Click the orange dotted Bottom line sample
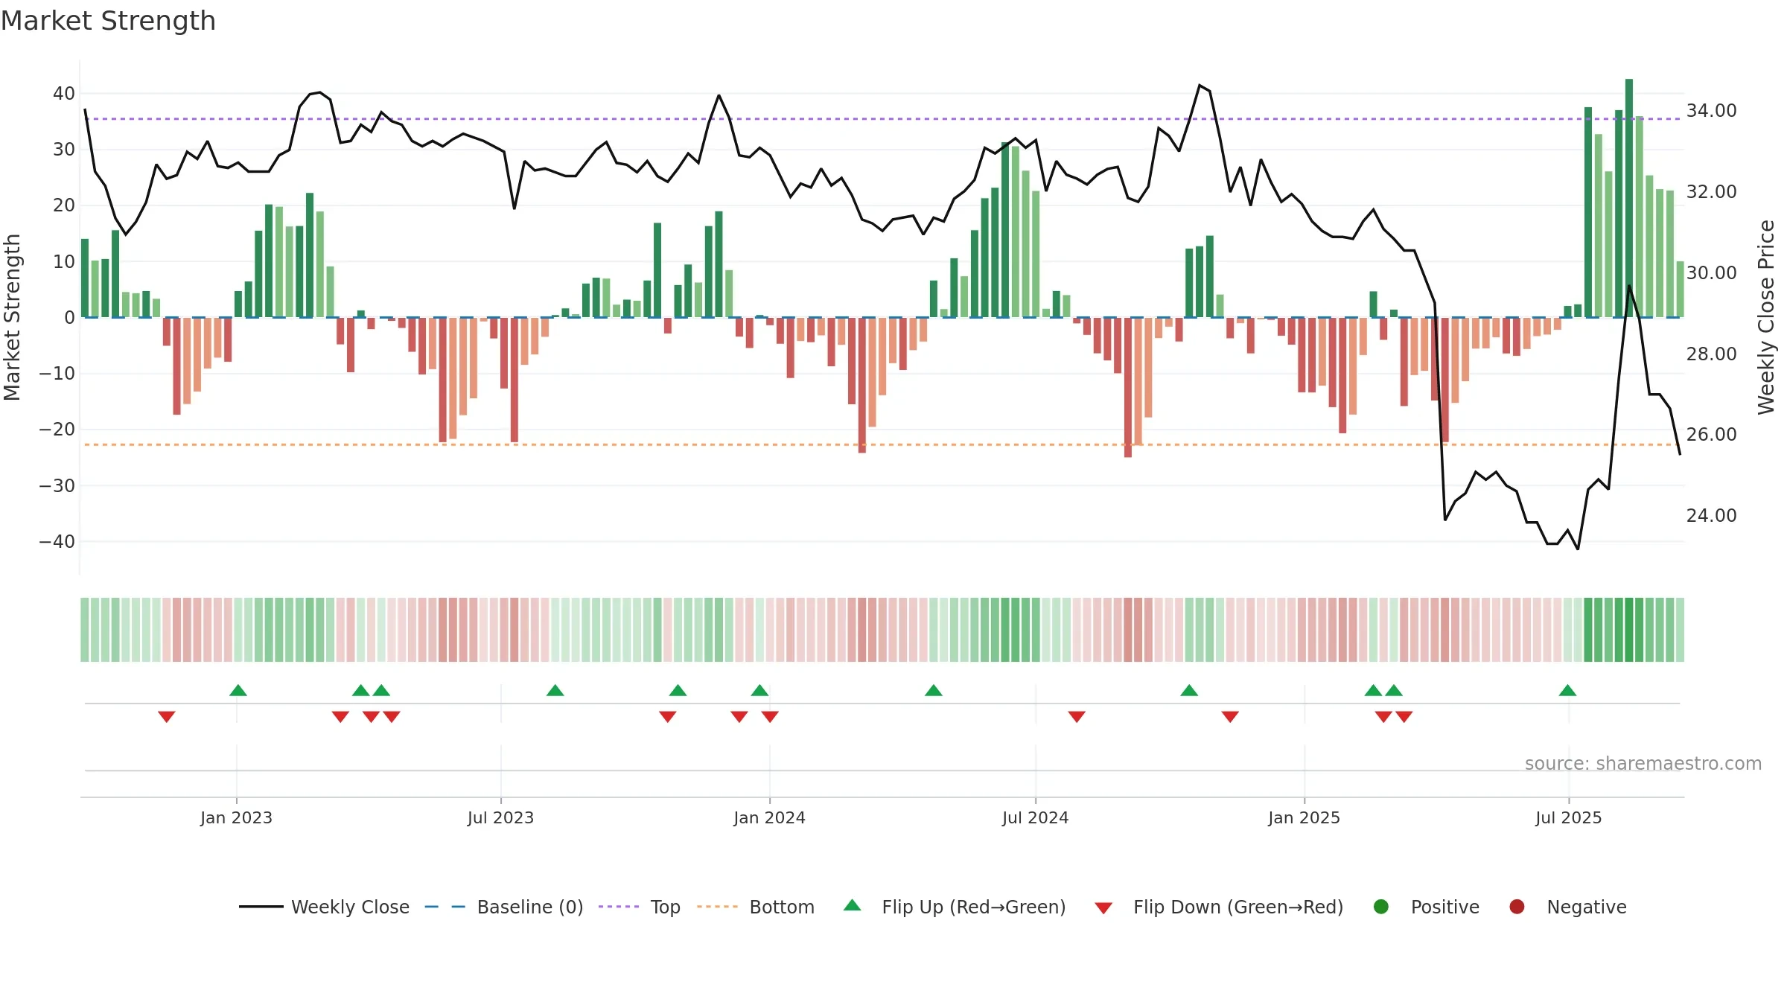1787x1005 pixels. pos(718,907)
